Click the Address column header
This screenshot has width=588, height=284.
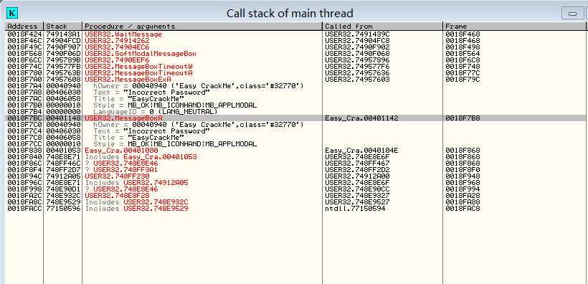click(x=24, y=27)
